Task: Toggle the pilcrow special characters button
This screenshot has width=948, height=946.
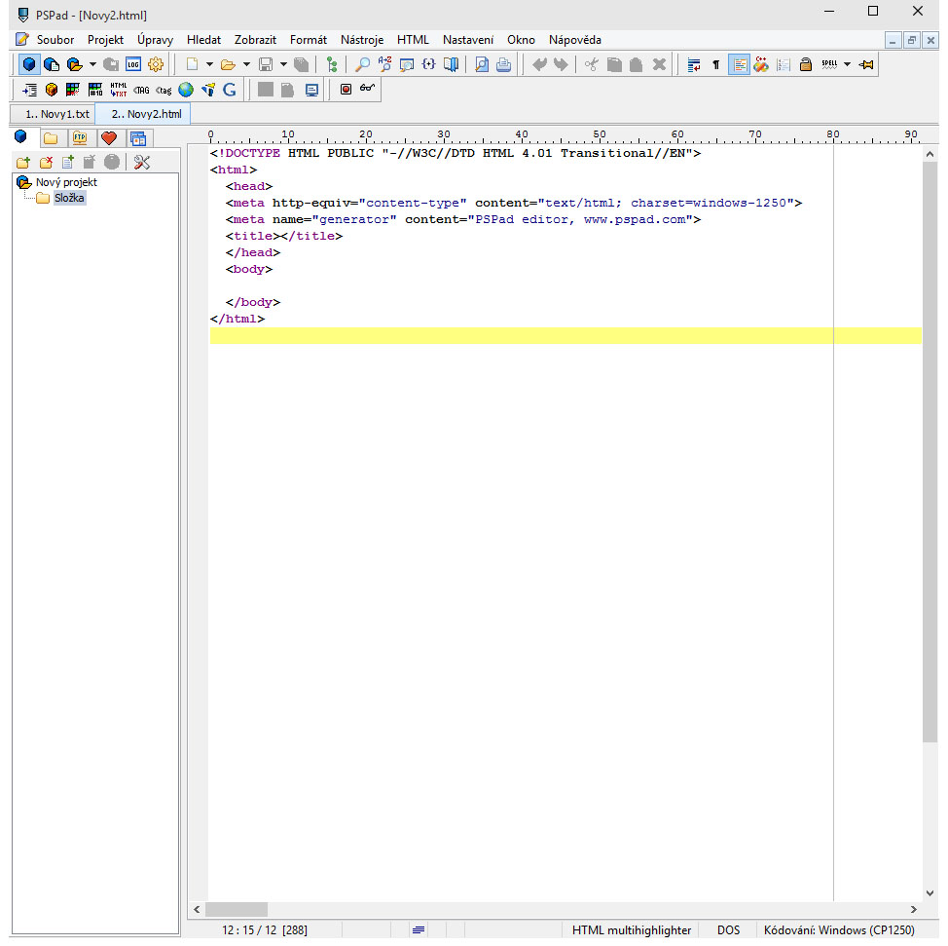Action: [716, 65]
